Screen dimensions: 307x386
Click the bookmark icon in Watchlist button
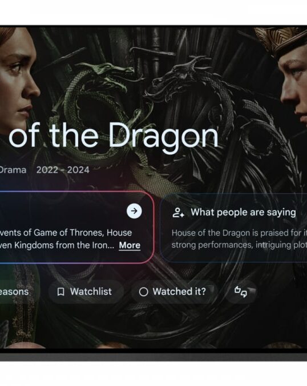(x=60, y=292)
